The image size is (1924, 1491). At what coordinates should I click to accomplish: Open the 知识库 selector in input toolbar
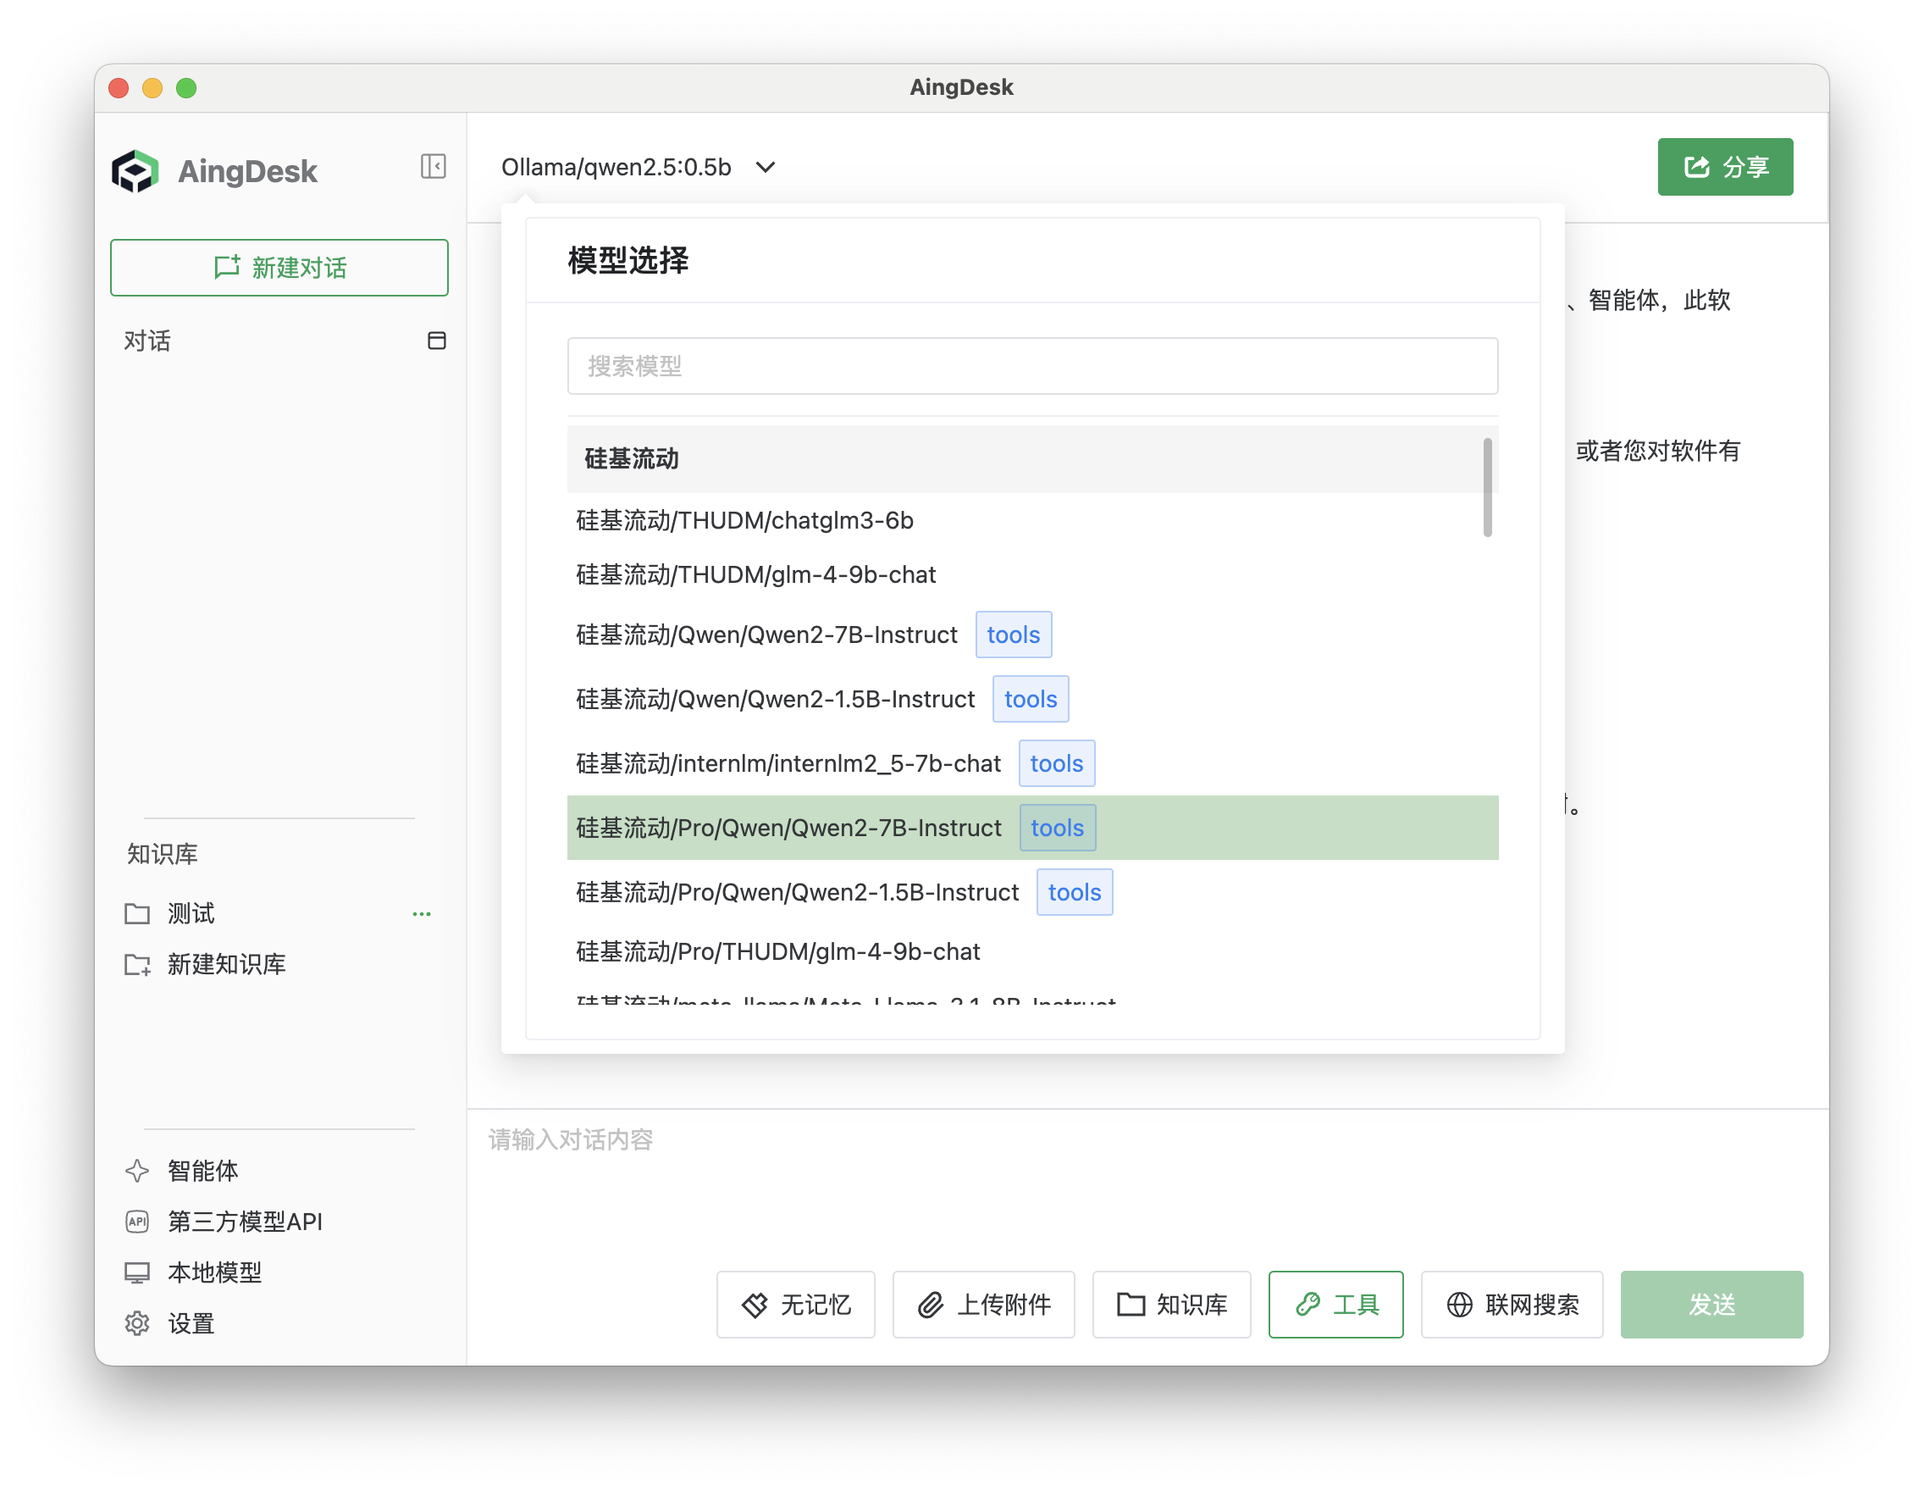[x=1171, y=1304]
